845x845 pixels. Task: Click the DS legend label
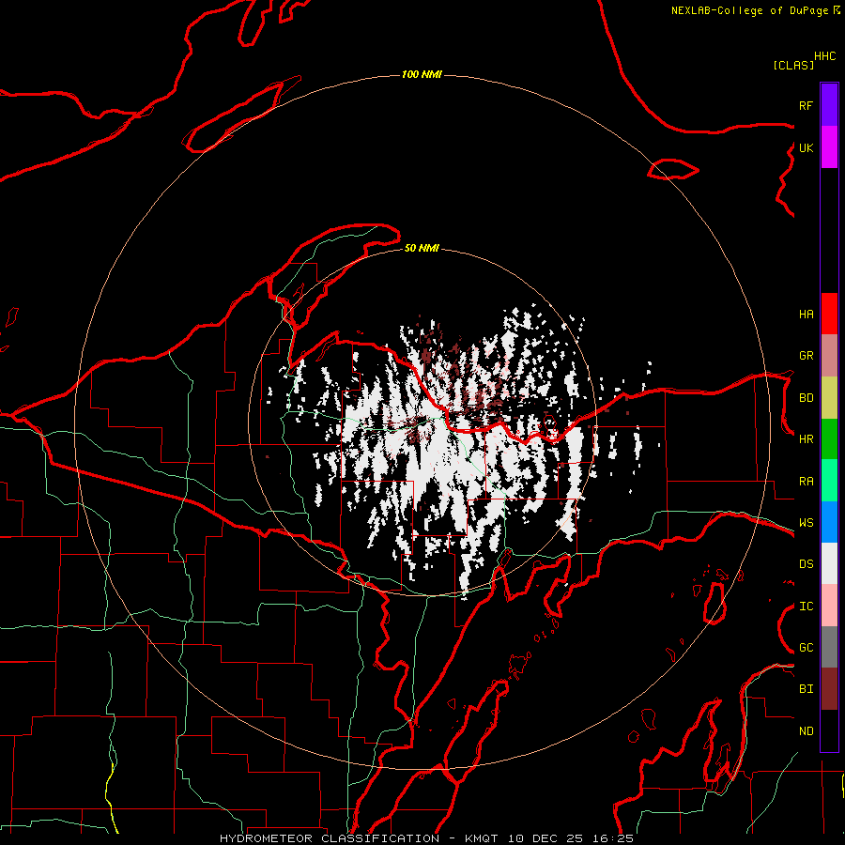click(x=806, y=564)
